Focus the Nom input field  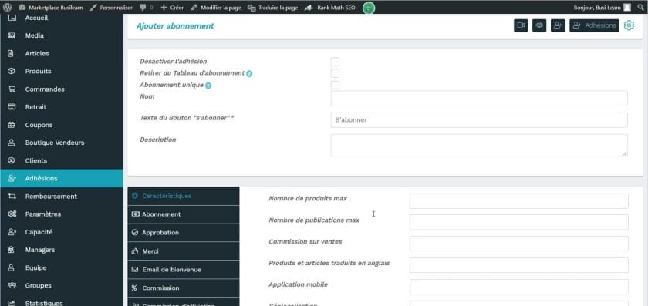tap(479, 99)
